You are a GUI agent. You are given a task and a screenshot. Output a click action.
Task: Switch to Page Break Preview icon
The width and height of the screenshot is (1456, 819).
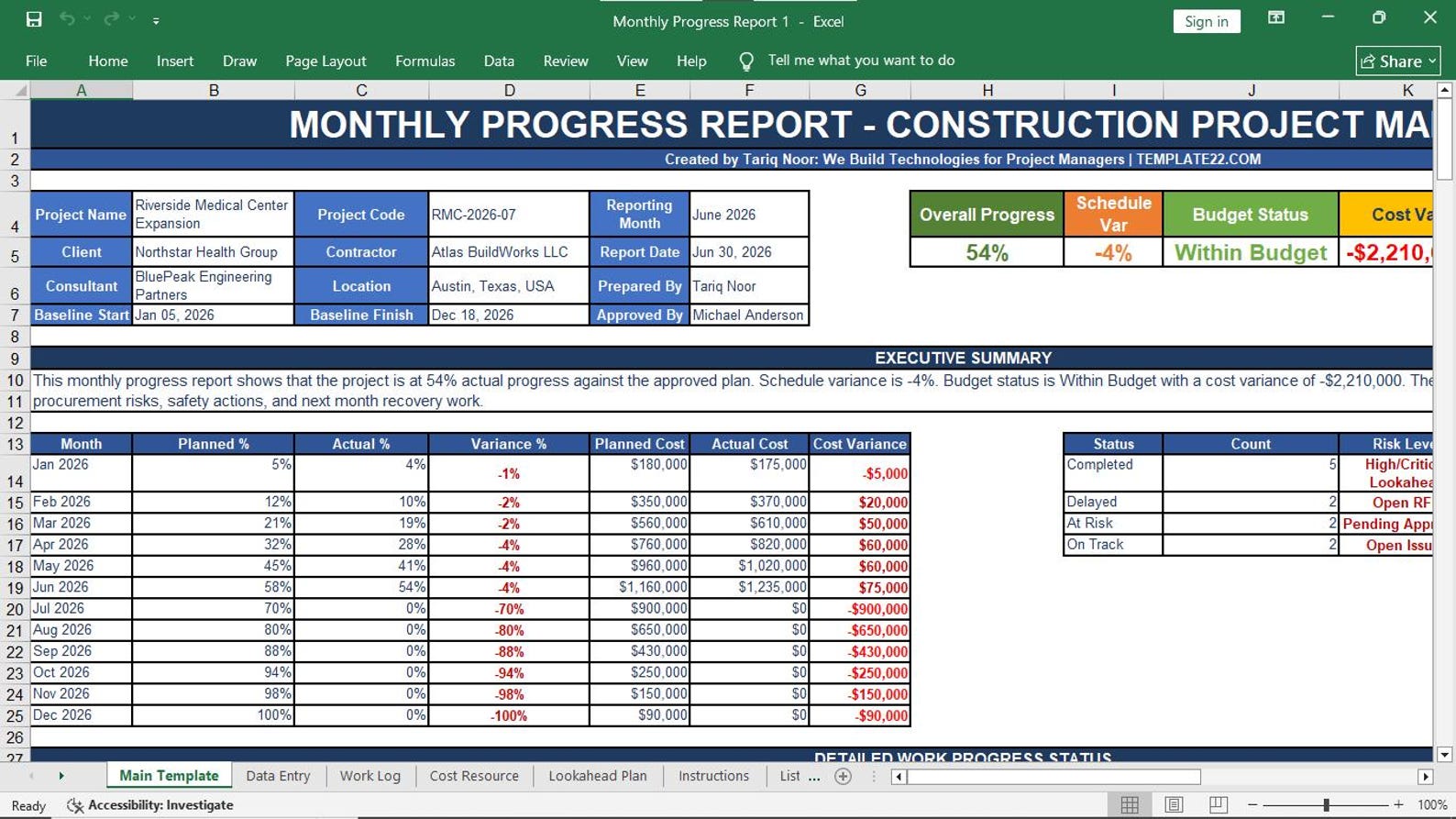click(x=1218, y=804)
